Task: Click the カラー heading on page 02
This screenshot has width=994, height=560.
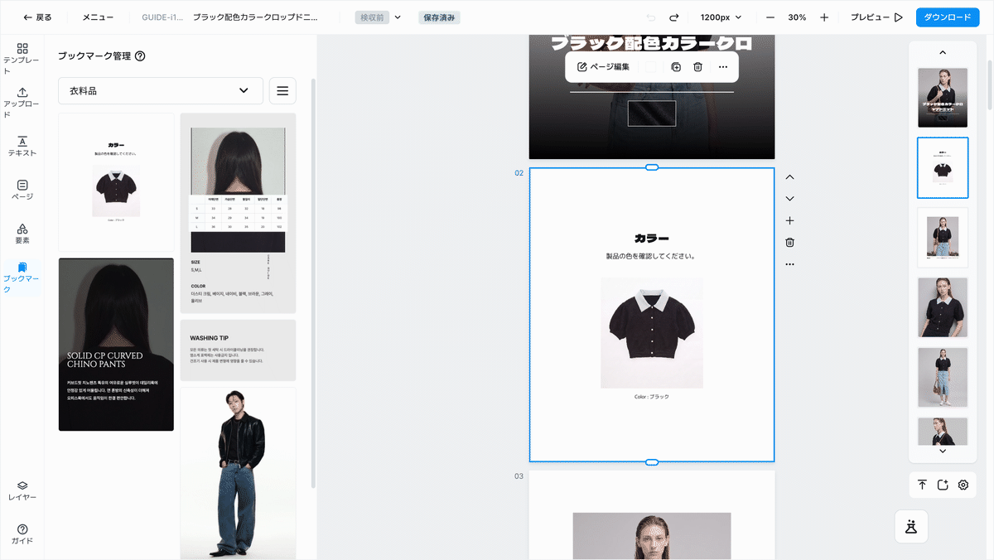Action: (x=652, y=239)
